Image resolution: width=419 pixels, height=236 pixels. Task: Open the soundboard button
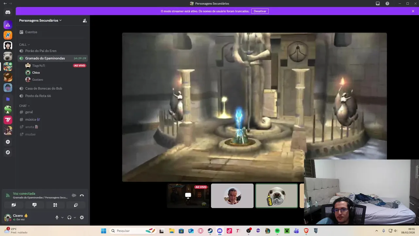[76, 205]
